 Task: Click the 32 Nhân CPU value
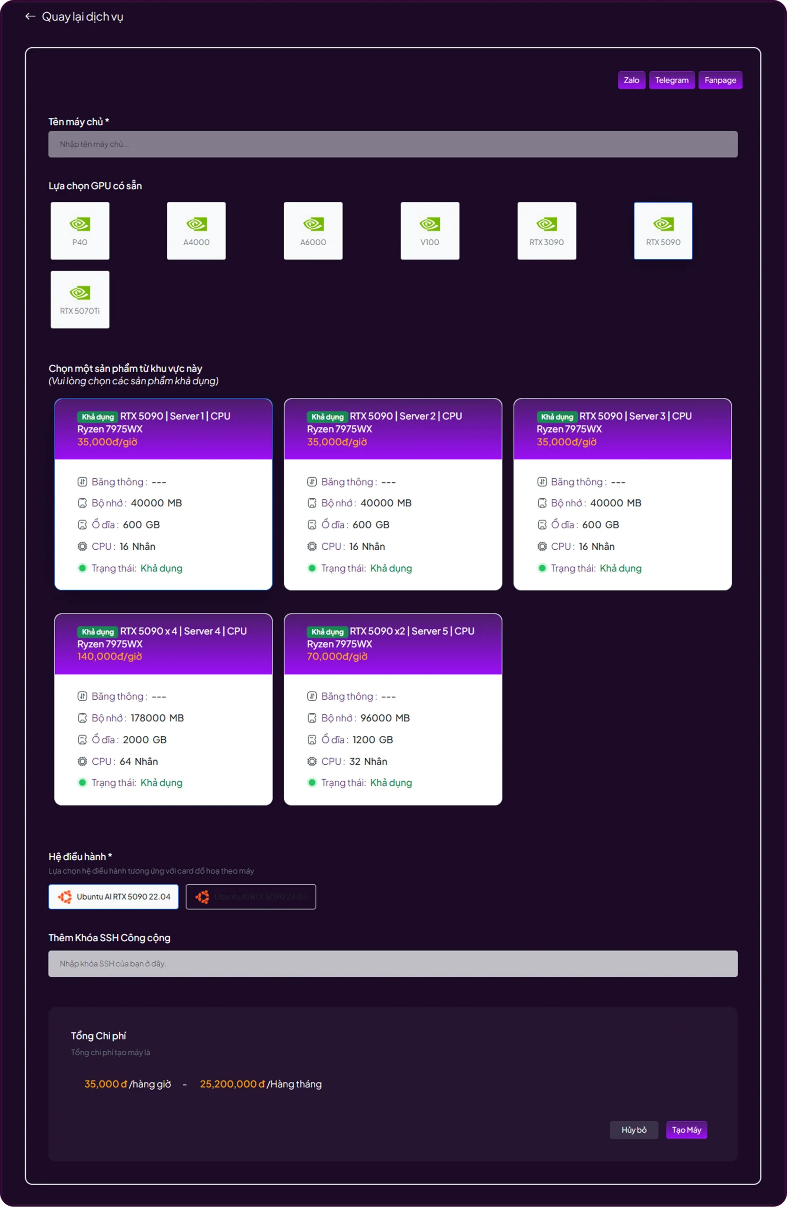368,761
